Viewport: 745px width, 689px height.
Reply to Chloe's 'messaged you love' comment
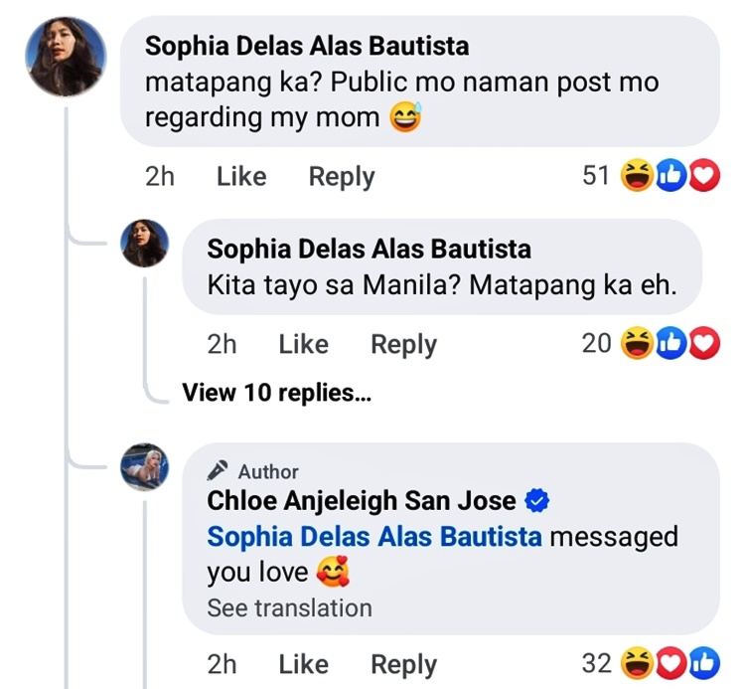(403, 663)
